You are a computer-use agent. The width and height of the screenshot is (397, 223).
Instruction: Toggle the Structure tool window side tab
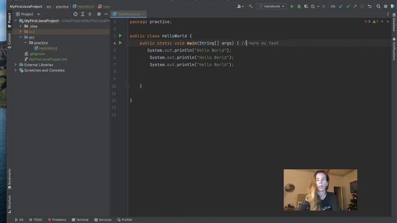[x=9, y=204]
